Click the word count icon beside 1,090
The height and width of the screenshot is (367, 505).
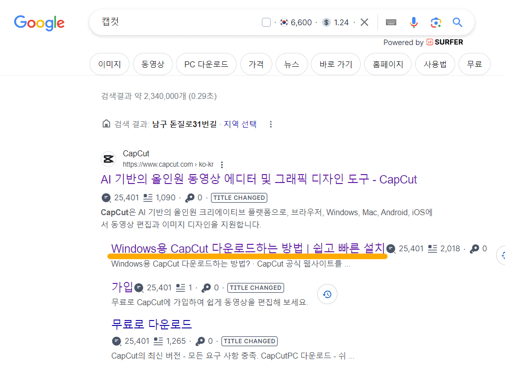[148, 198]
